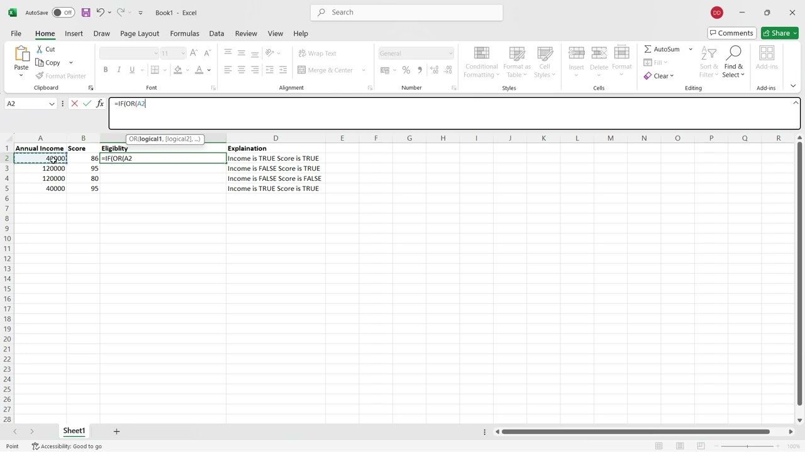The width and height of the screenshot is (805, 452).
Task: Click the Conditional Formatting icon
Action: coord(481,54)
